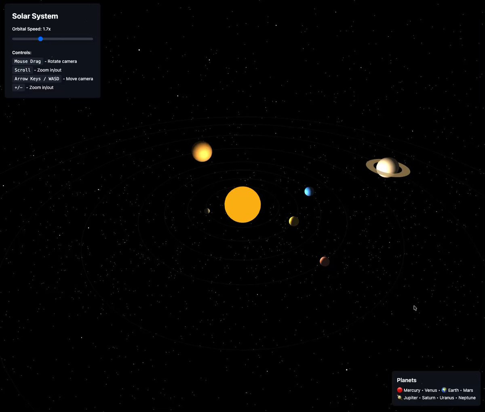Screen dimensions: 485x412
Task: Click the '+/−' key badge
Action: coord(19,88)
